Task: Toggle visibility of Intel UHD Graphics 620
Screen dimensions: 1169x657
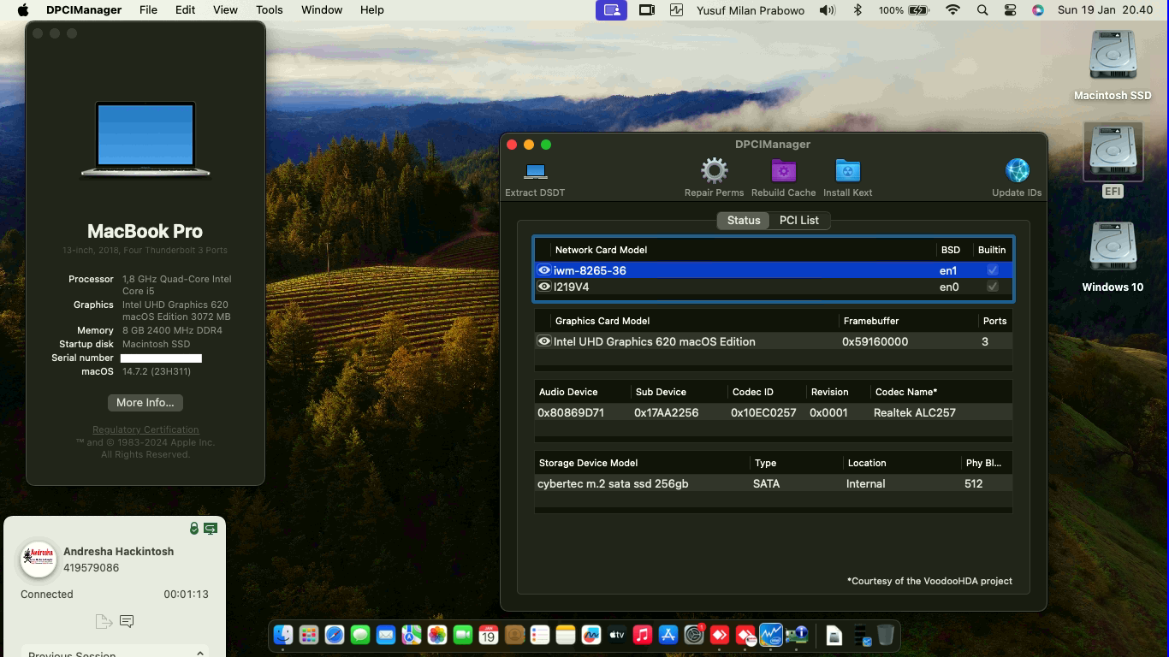Action: (x=544, y=341)
